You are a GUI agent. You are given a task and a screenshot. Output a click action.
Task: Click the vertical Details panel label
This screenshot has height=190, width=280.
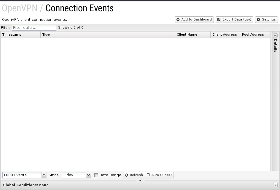pyautogui.click(x=275, y=45)
